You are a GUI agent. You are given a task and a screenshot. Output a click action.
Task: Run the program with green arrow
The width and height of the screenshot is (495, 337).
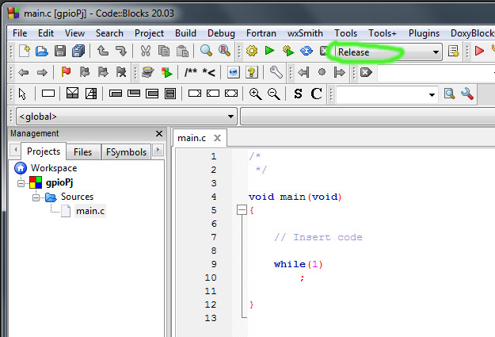(269, 51)
